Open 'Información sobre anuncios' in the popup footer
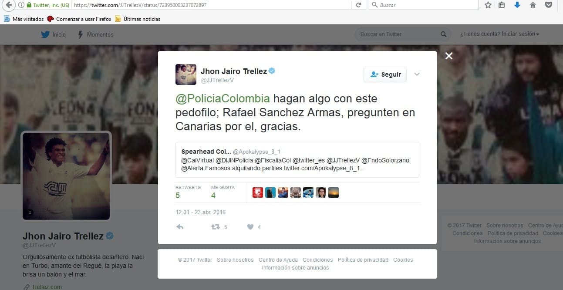Image resolution: width=563 pixels, height=290 pixels. [296, 268]
